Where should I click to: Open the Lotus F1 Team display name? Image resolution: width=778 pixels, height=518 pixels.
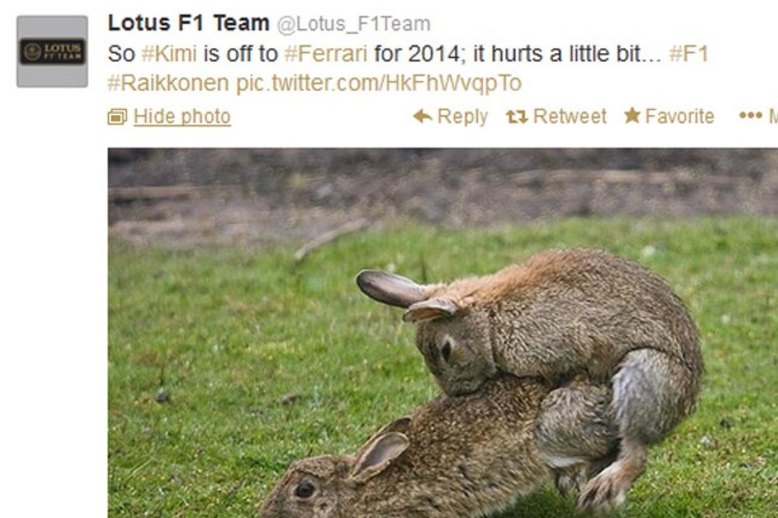(x=188, y=23)
